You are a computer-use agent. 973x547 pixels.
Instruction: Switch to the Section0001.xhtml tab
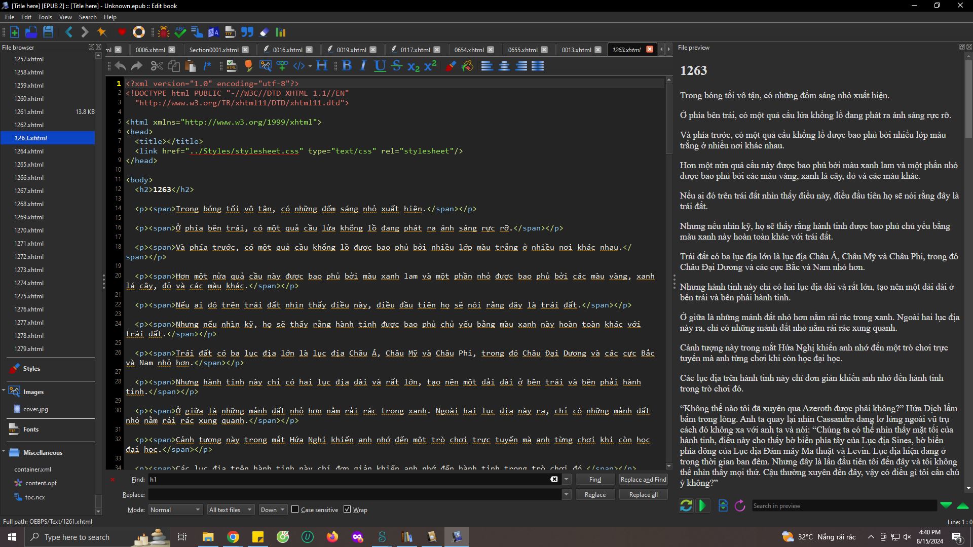(x=213, y=50)
